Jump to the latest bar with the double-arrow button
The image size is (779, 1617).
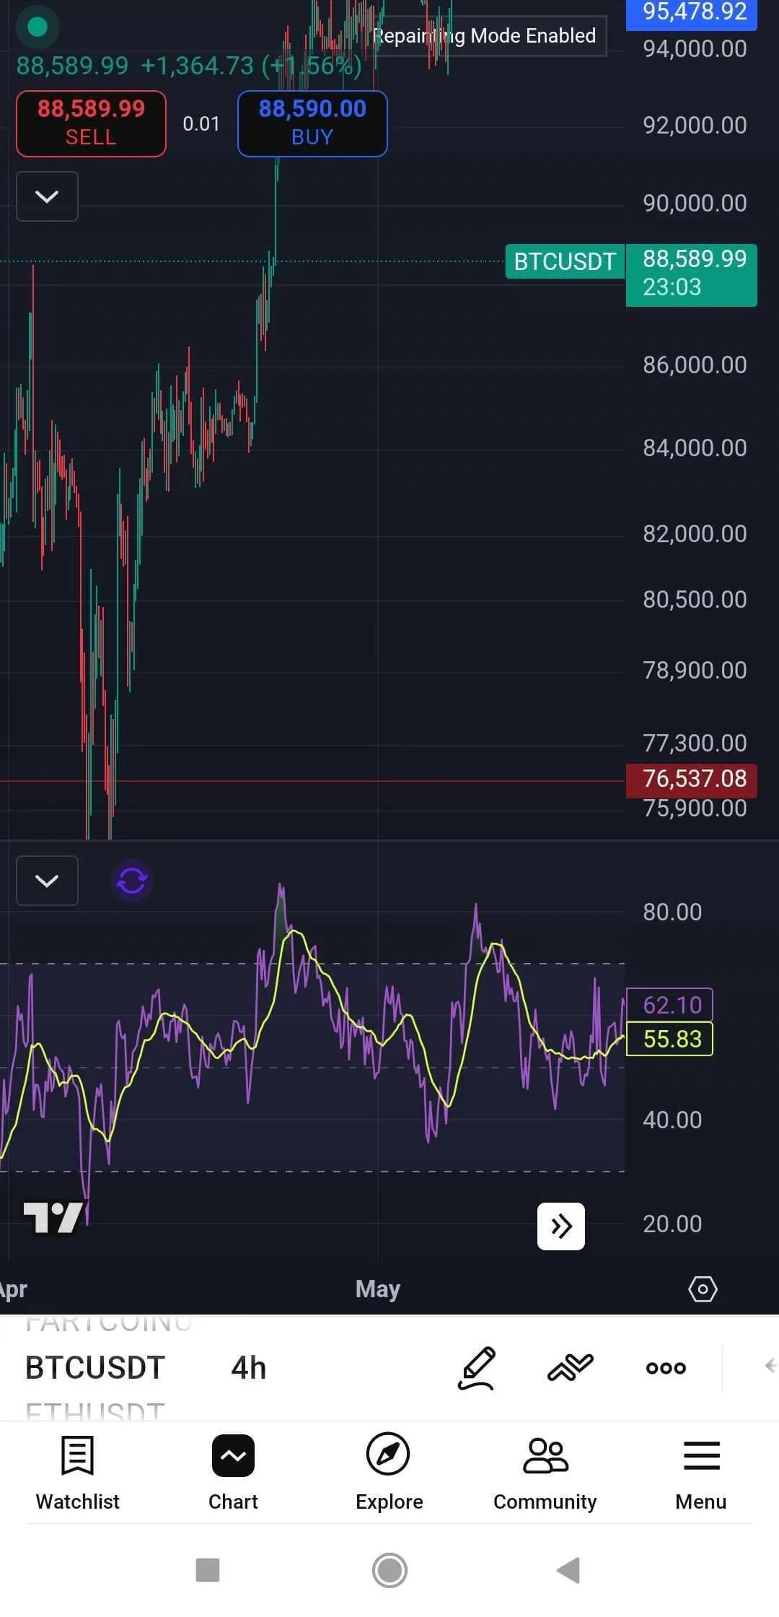point(561,1226)
